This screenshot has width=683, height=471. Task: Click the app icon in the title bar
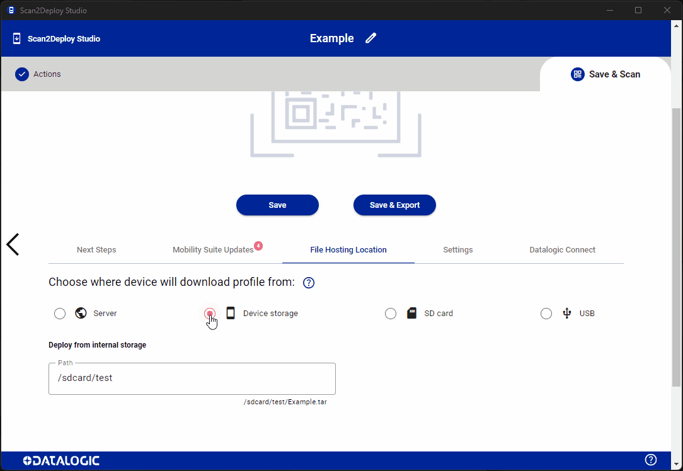[x=11, y=10]
